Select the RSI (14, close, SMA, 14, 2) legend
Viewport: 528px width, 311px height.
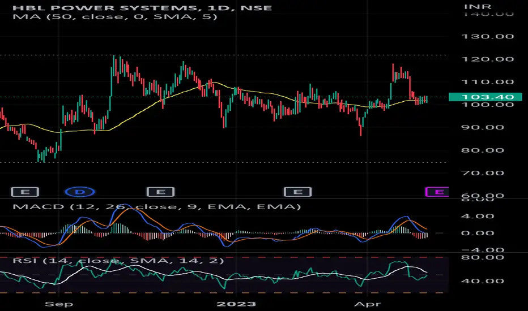click(118, 261)
